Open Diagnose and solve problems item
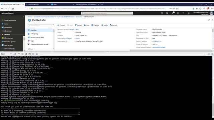214x120 pixels. click(39, 44)
